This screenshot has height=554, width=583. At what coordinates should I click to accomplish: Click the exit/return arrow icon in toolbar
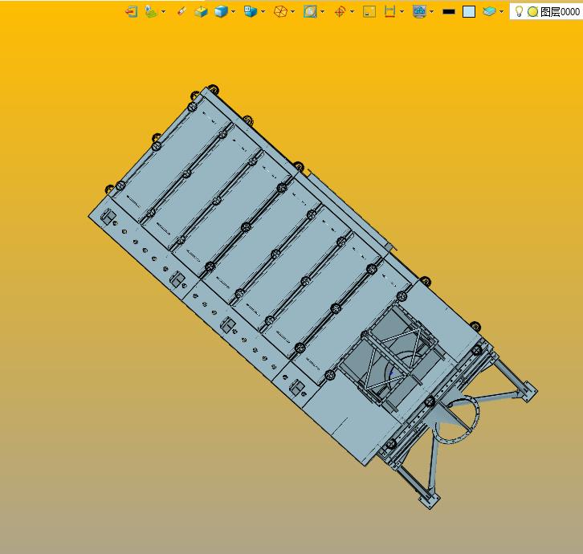point(132,12)
